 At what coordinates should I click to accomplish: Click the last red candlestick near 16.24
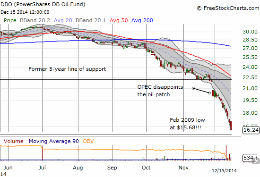click(x=231, y=126)
